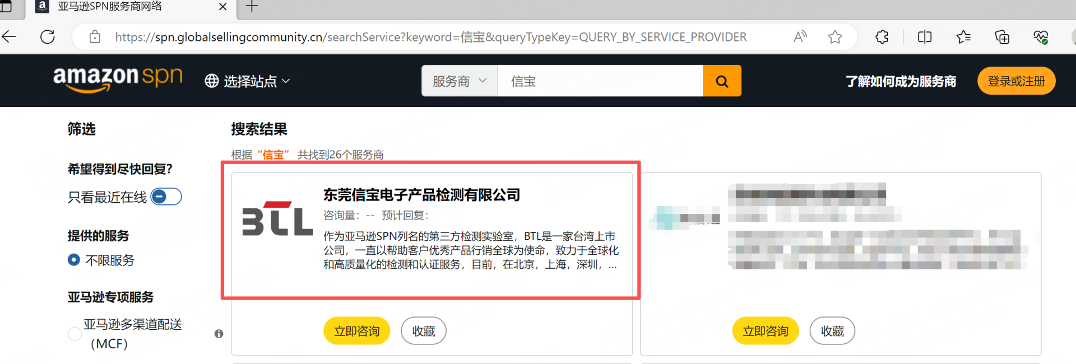The height and width of the screenshot is (364, 1076).
Task: Click 立即咨询 on the blurred second card
Action: coord(766,331)
